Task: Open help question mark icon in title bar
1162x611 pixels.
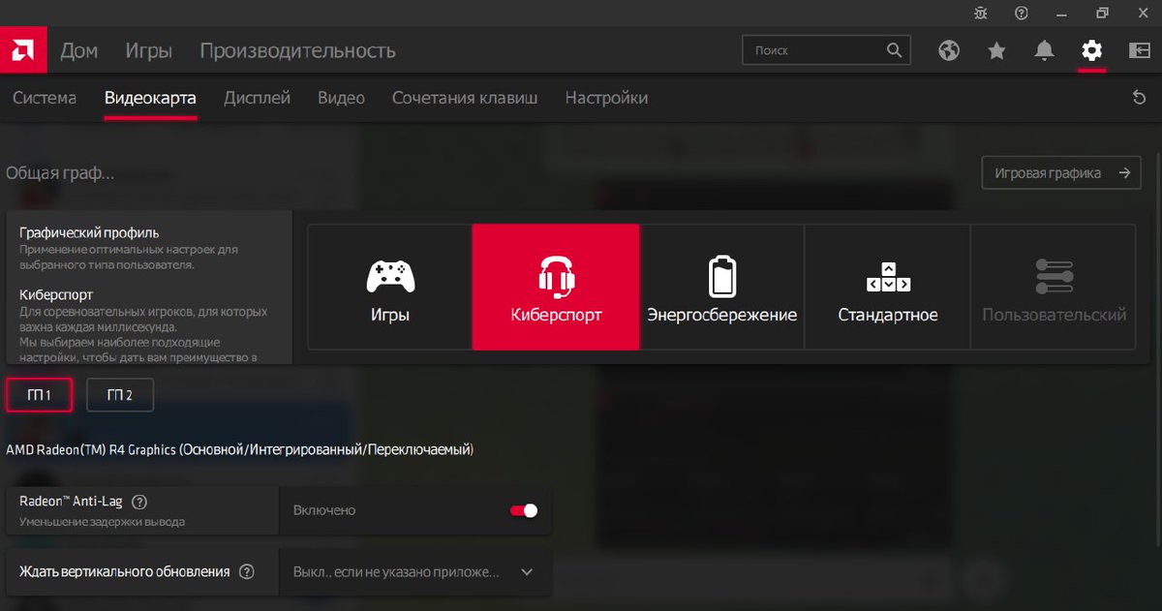Action: click(1022, 13)
